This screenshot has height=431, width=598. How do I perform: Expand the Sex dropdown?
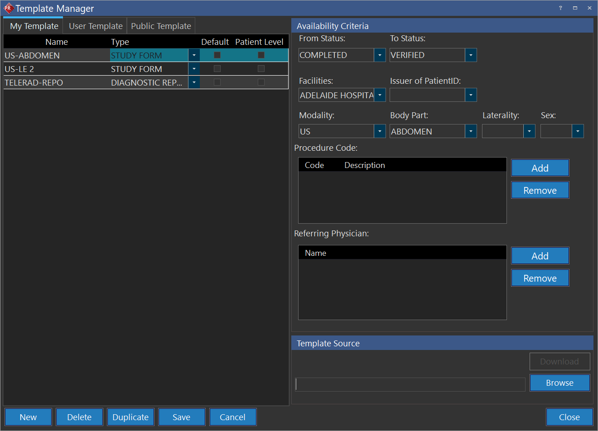point(578,131)
